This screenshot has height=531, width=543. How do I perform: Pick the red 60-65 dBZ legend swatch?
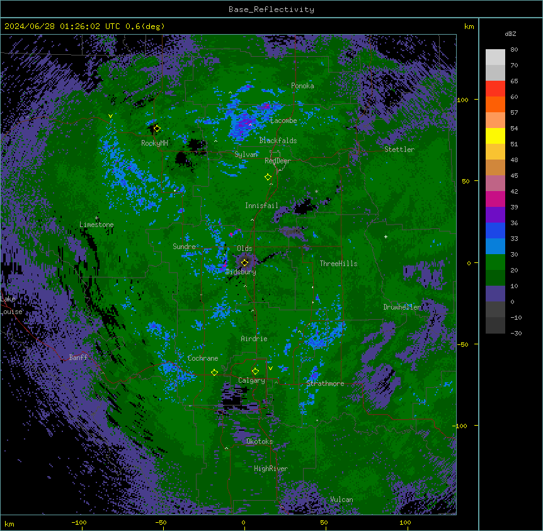[495, 89]
